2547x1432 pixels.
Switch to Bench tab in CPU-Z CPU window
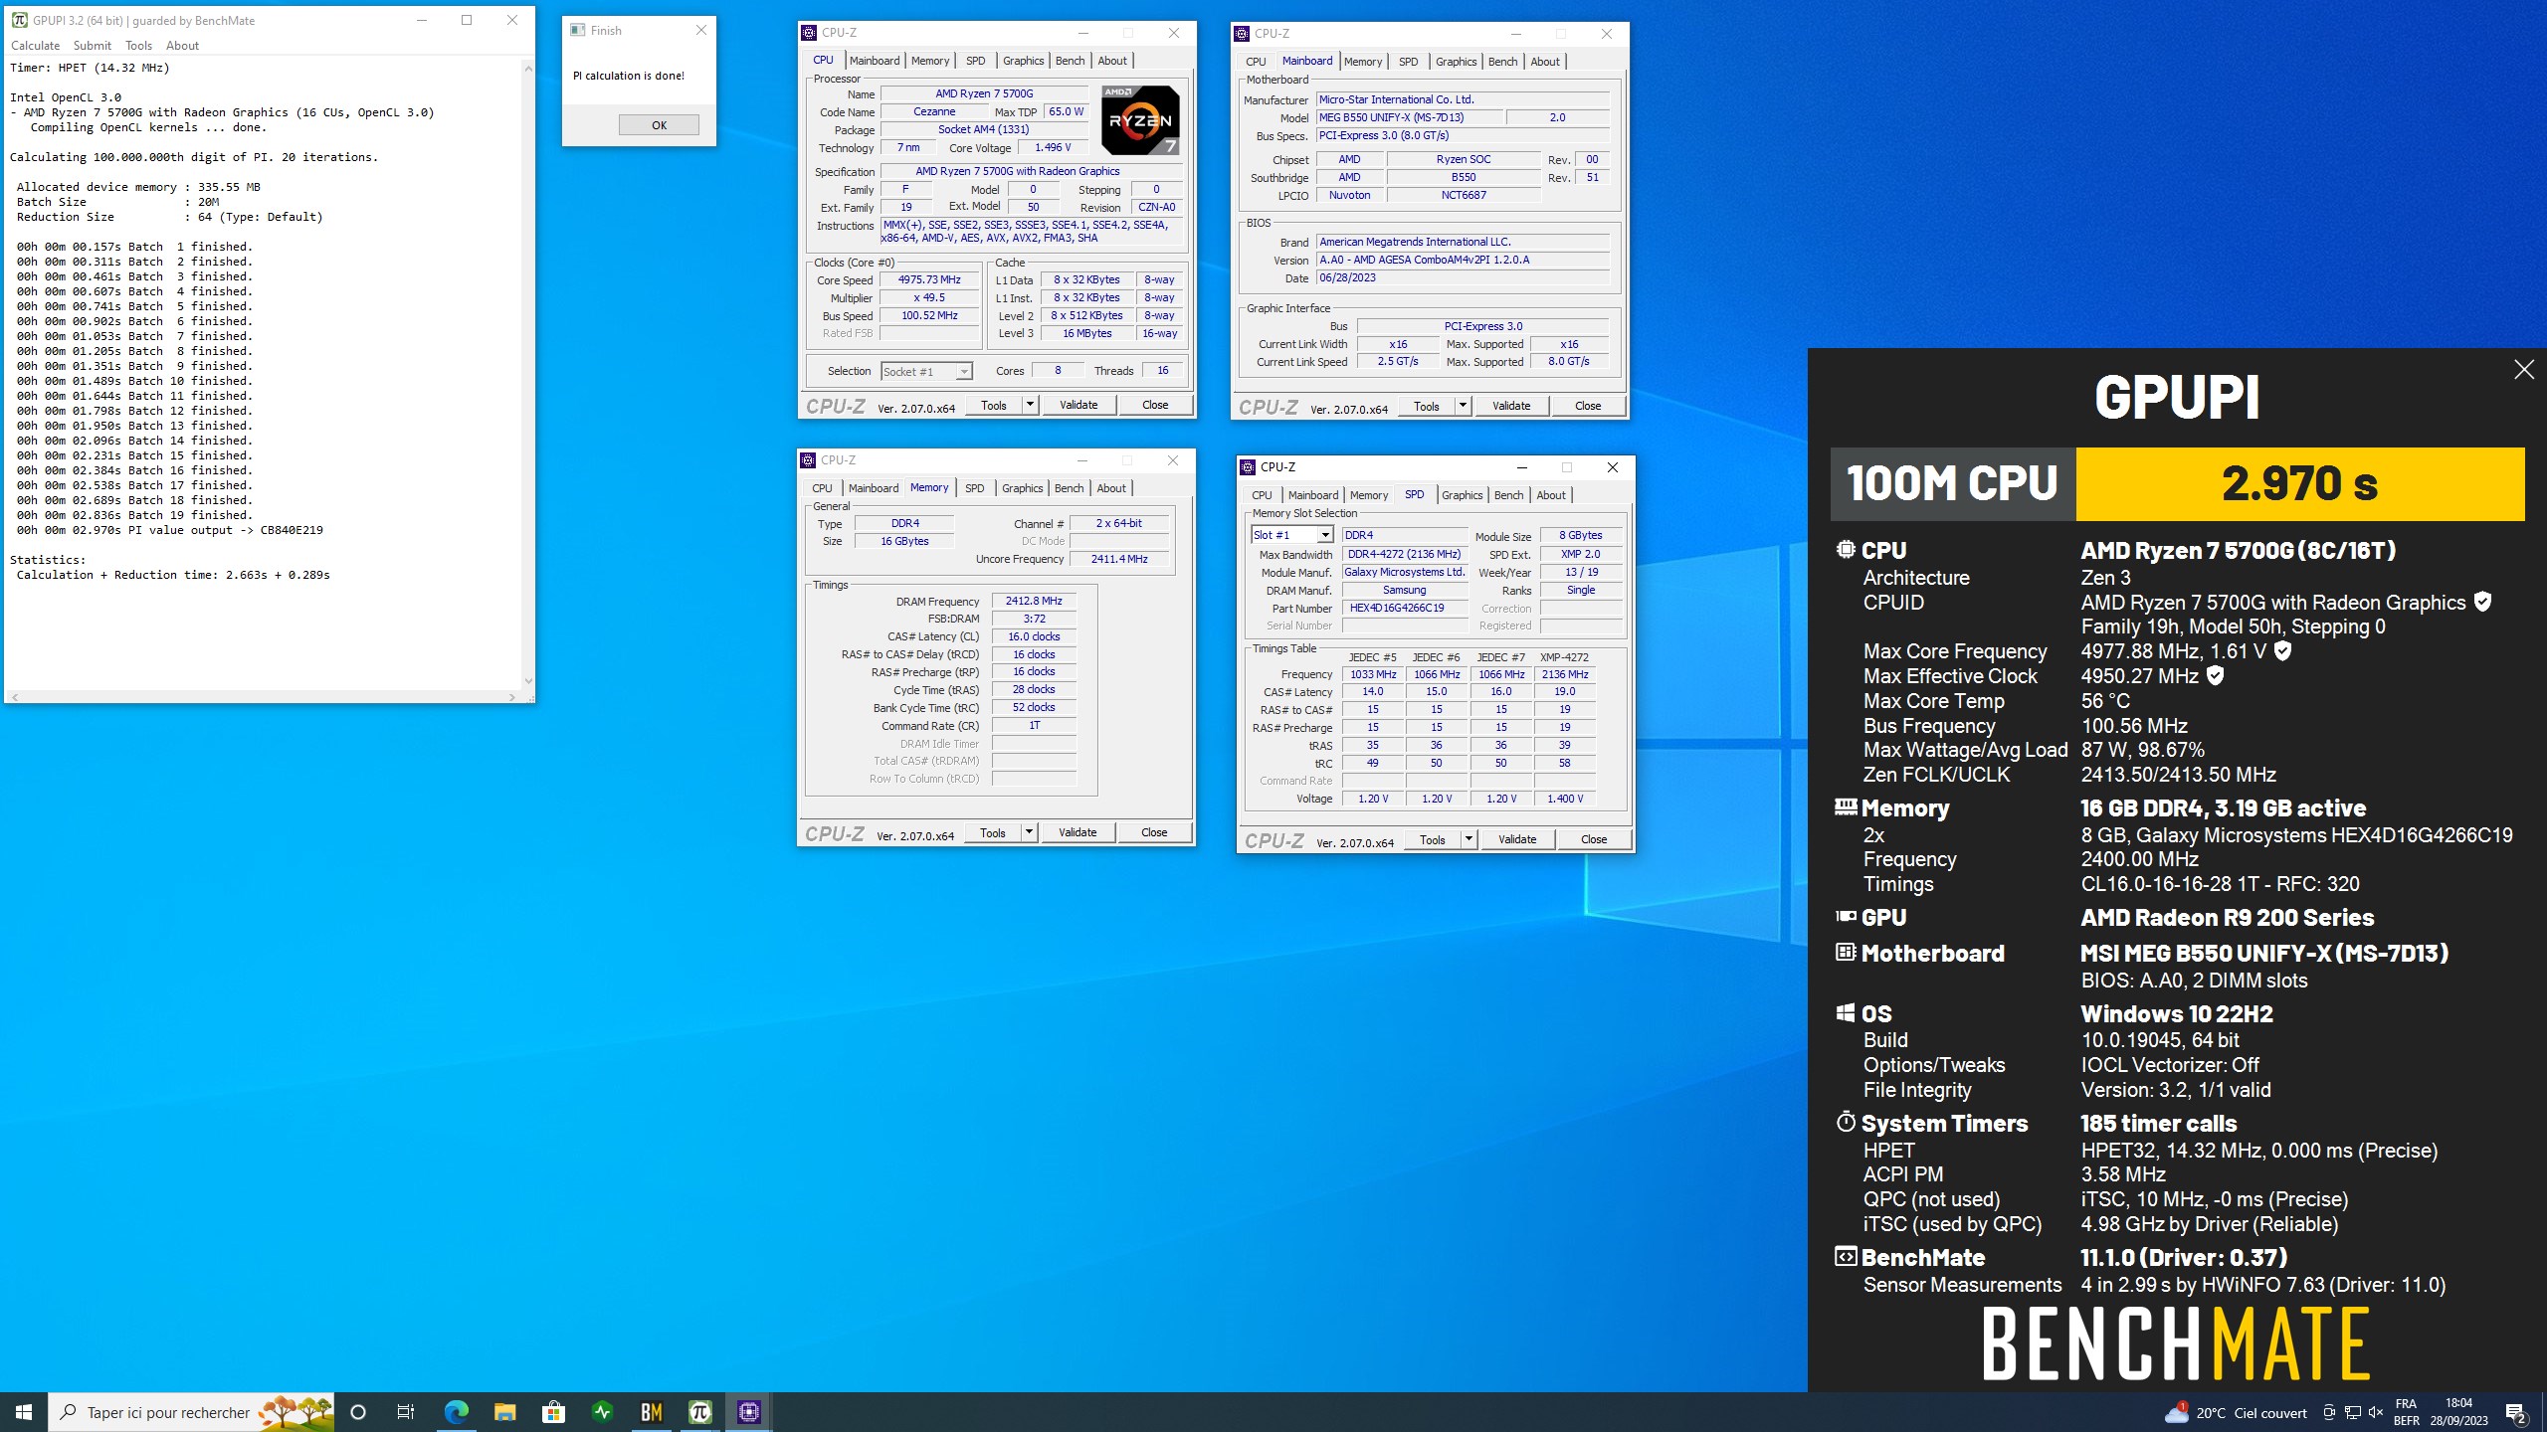[x=1070, y=61]
